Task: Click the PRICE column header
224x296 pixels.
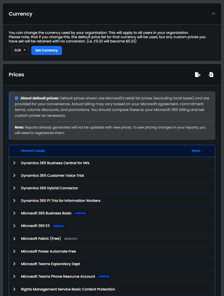Action: point(196,151)
